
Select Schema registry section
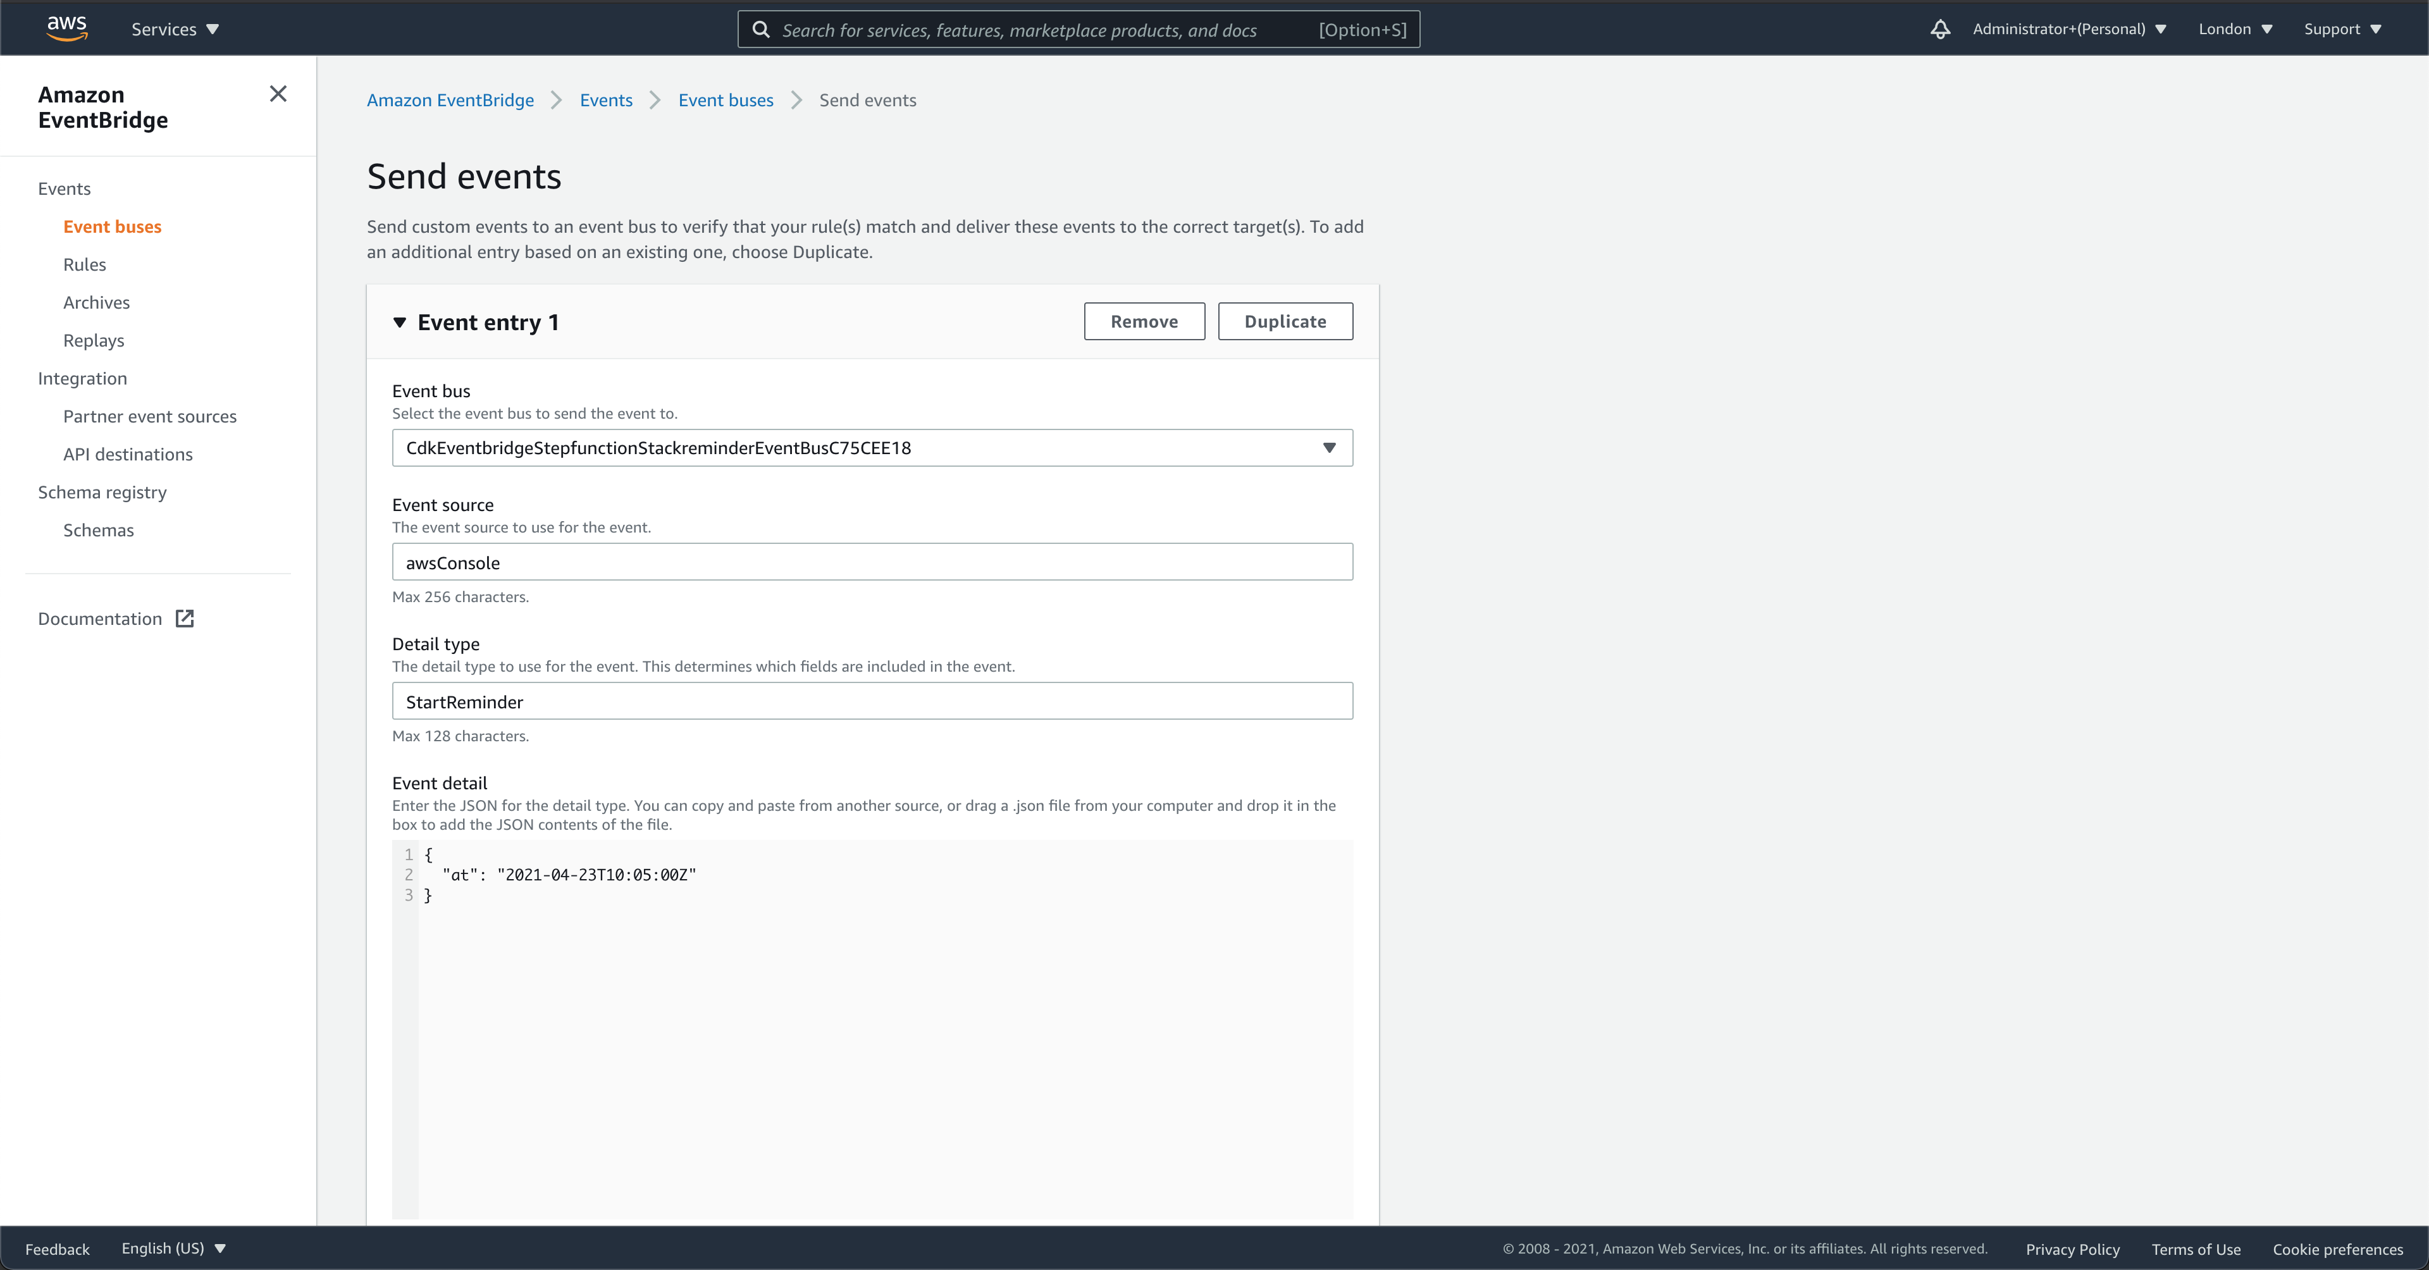point(102,492)
